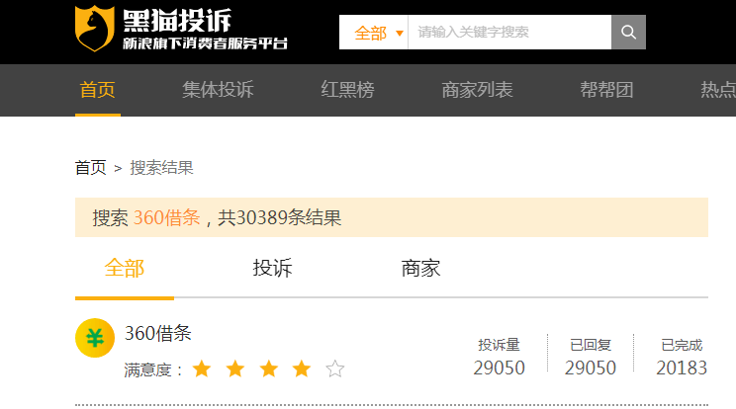
Task: Switch to the 商家 results tab
Action: [421, 269]
